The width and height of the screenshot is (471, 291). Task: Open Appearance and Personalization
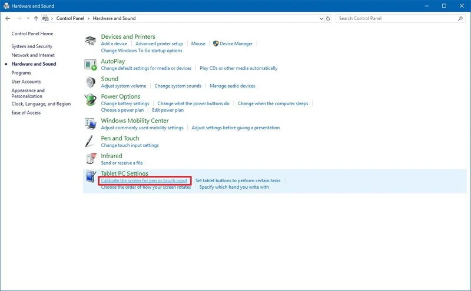coord(28,93)
